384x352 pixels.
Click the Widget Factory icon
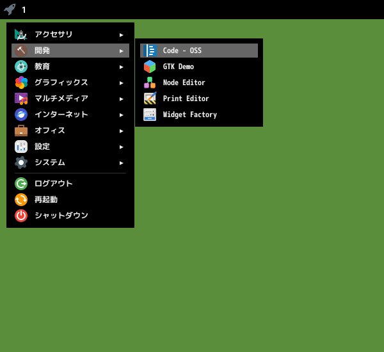tap(150, 115)
